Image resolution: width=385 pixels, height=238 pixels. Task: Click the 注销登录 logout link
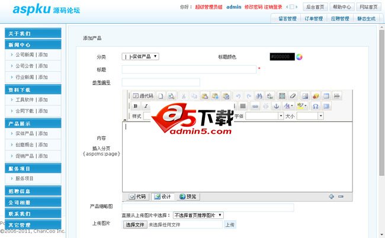[x=273, y=7]
